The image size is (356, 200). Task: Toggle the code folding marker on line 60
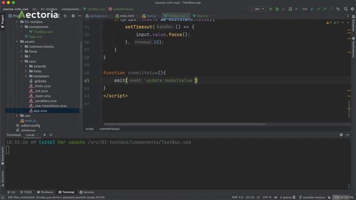click(x=101, y=73)
